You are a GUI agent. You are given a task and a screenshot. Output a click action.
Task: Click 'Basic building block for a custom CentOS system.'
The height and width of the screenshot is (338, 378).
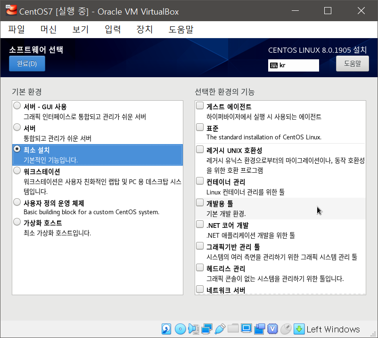pos(91,212)
